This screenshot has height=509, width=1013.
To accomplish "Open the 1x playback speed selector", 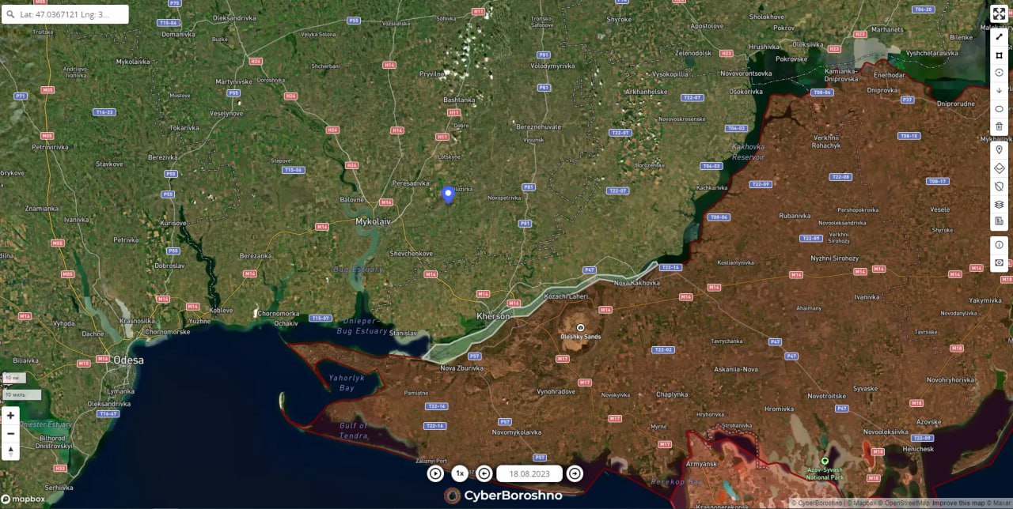I will [460, 473].
